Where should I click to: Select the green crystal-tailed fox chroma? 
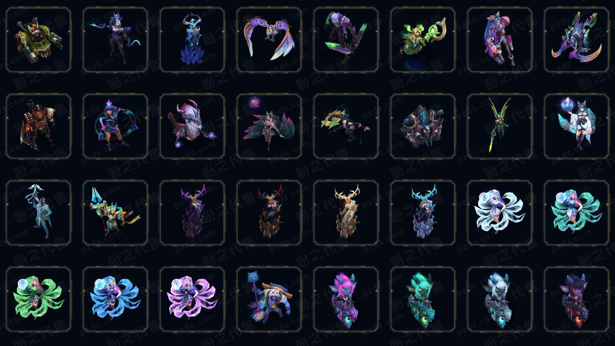[x=38, y=299]
